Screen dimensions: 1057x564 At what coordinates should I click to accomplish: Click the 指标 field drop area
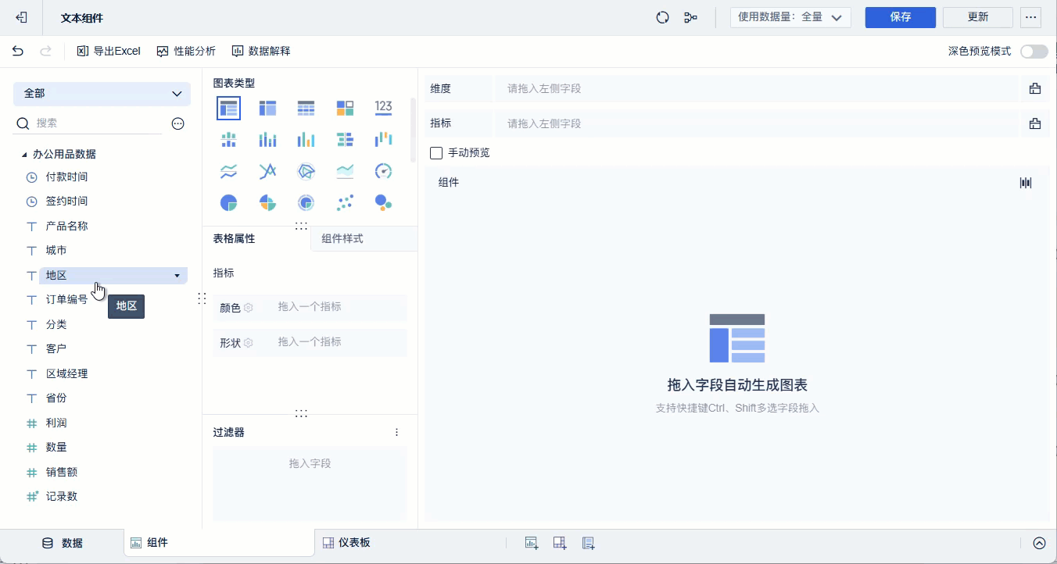[757, 123]
